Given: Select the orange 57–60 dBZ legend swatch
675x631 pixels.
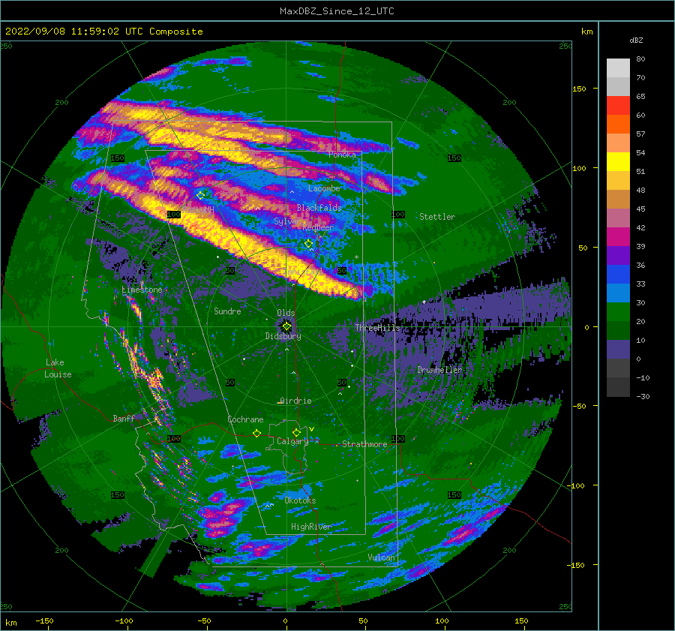Looking at the screenshot, I should click(618, 125).
